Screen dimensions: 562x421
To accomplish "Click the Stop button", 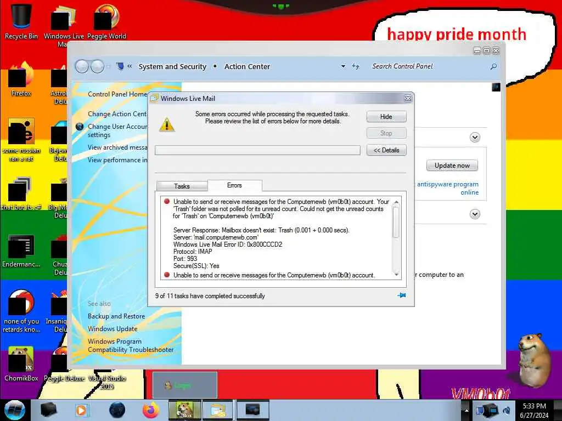I will [x=386, y=133].
